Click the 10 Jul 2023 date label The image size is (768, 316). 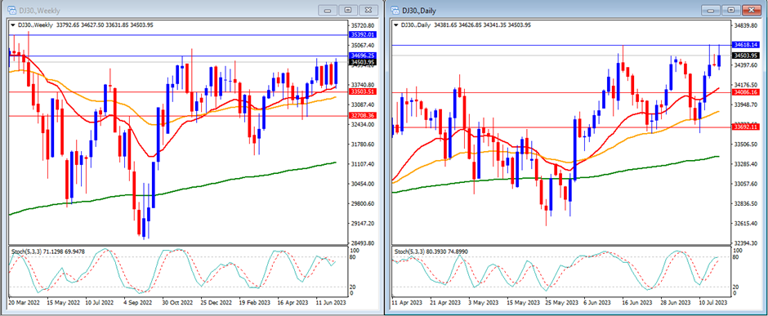[x=713, y=303]
